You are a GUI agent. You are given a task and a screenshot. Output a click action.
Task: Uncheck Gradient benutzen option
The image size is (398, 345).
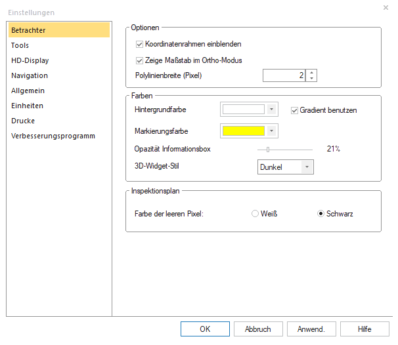294,110
